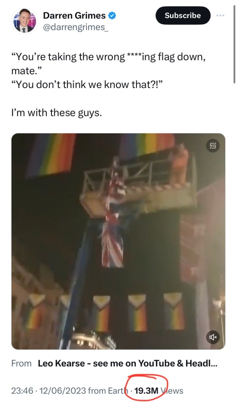Open the Darren Grimes display name

pos(74,15)
